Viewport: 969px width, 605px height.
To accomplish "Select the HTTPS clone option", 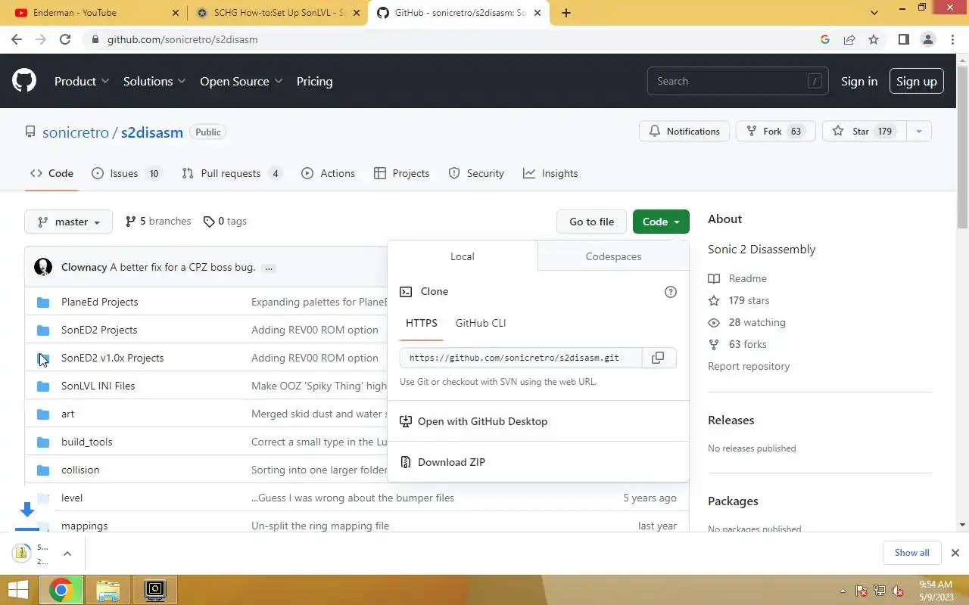I will click(422, 323).
